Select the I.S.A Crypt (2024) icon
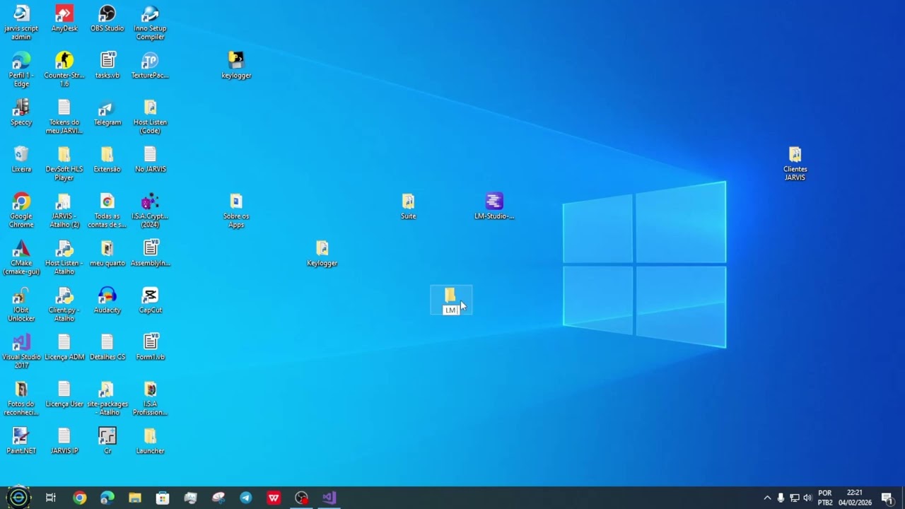 pos(150,211)
